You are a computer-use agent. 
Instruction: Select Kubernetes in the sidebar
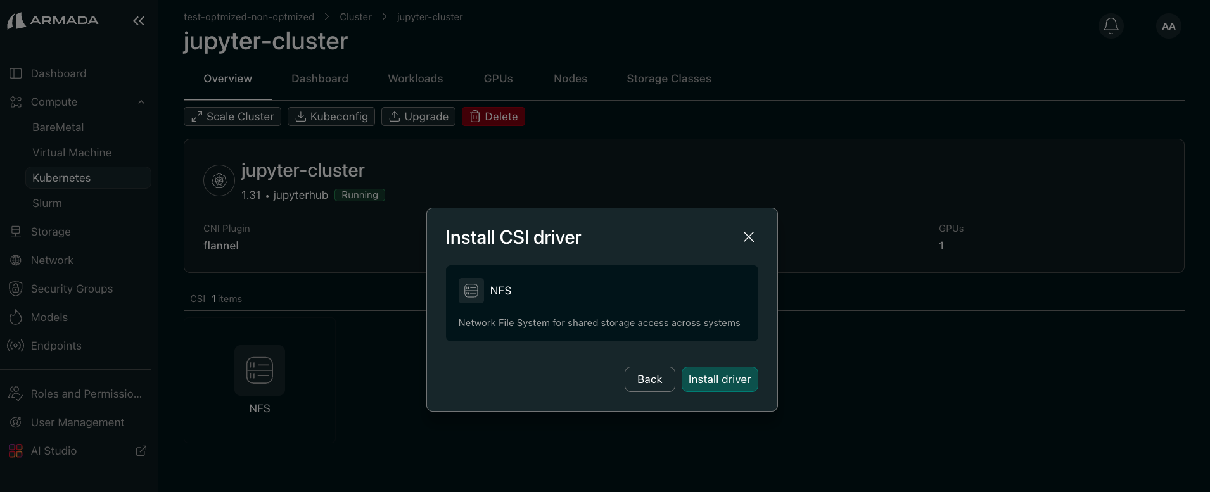(88, 178)
